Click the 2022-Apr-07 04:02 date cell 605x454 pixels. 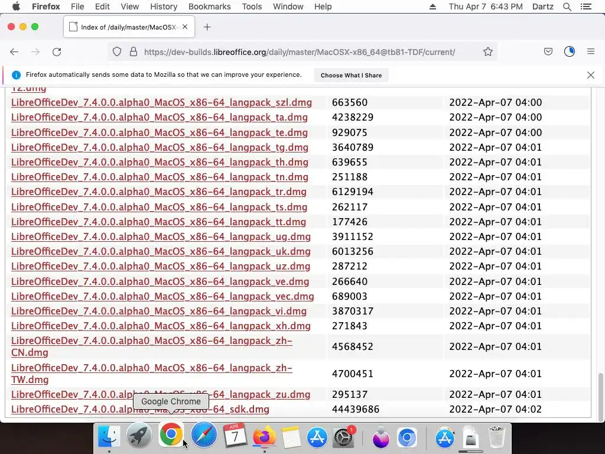pos(496,409)
